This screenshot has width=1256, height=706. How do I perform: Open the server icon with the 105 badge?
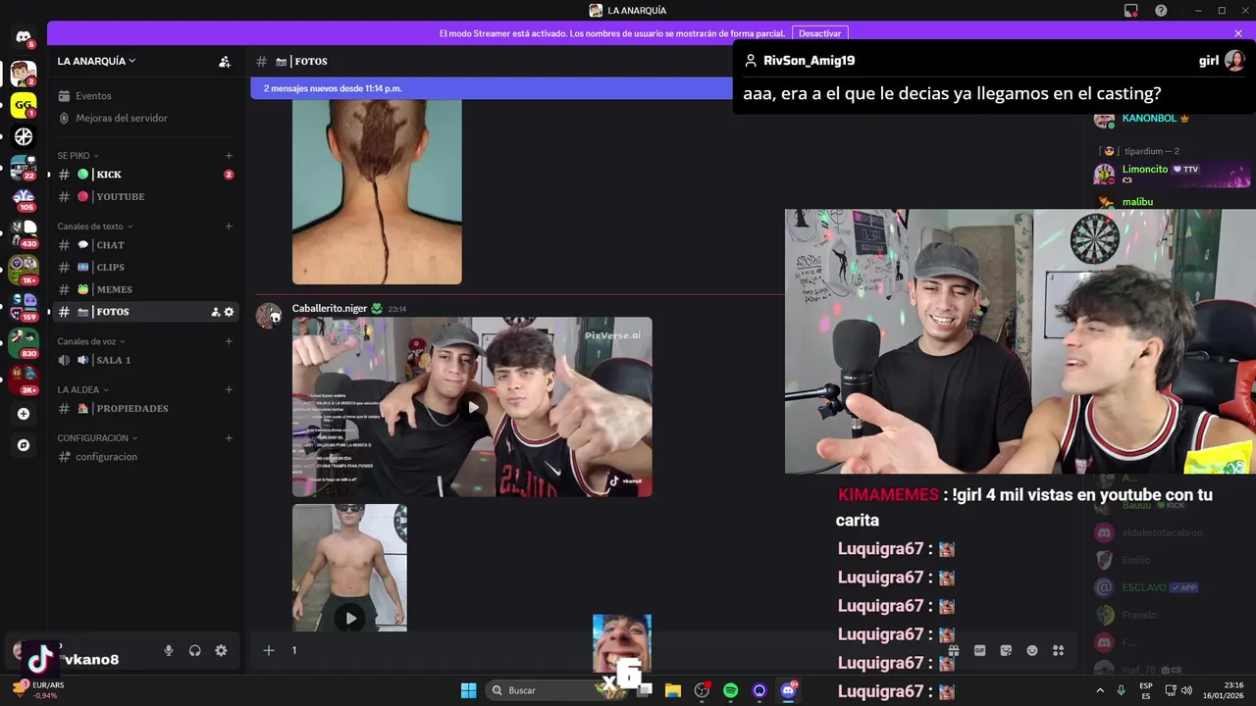24,199
